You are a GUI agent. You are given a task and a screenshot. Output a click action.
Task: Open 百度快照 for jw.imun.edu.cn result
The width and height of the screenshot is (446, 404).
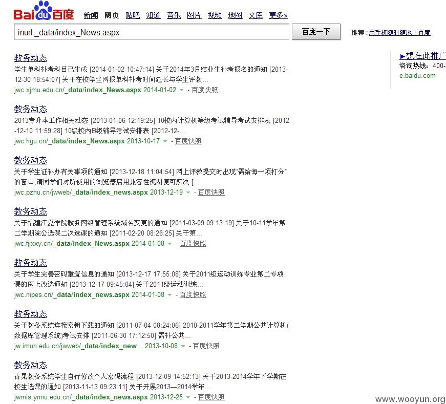pyautogui.click(x=206, y=346)
